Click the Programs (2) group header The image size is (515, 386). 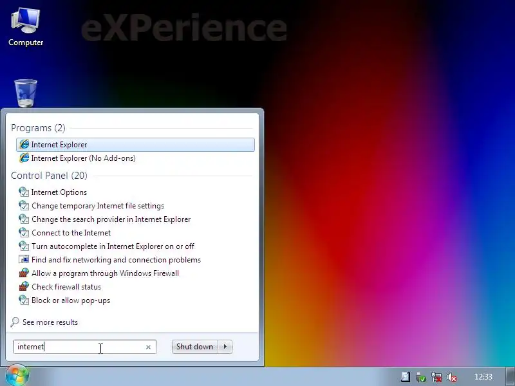[38, 128]
